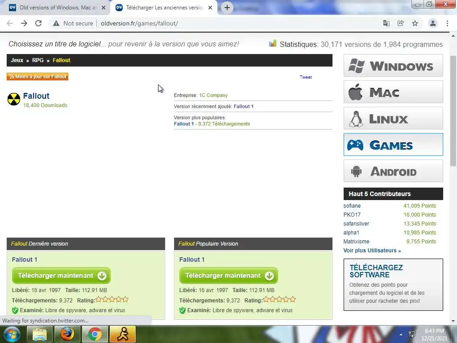Open the Windows Start button
The image size is (457, 343).
12,334
